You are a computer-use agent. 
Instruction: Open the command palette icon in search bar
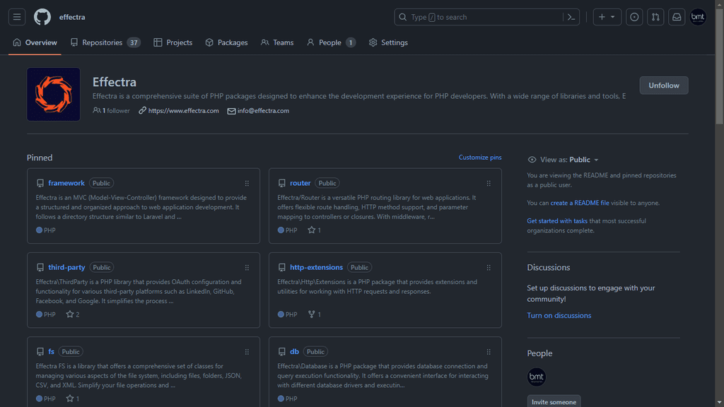(571, 17)
